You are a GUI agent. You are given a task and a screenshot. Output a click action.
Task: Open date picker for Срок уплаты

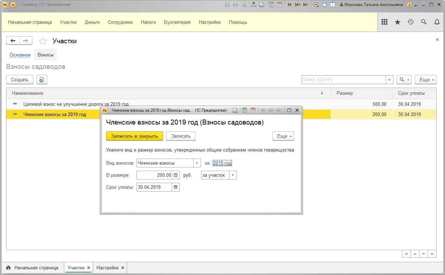[176, 187]
